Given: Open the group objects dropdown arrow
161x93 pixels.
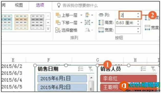Looking at the screenshot, I should pyautogui.click(x=92, y=22).
